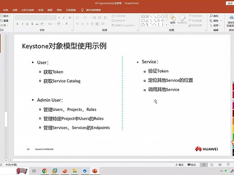Select the right arrow shape in gallery
The width and height of the screenshot is (234, 175).
click(x=159, y=21)
